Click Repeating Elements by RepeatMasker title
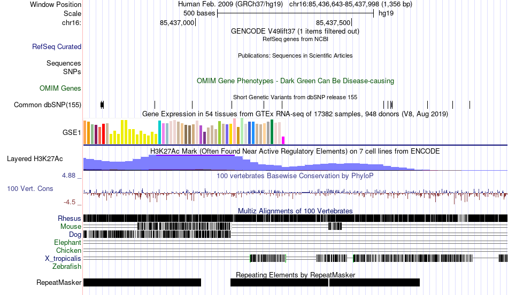 [x=296, y=275]
